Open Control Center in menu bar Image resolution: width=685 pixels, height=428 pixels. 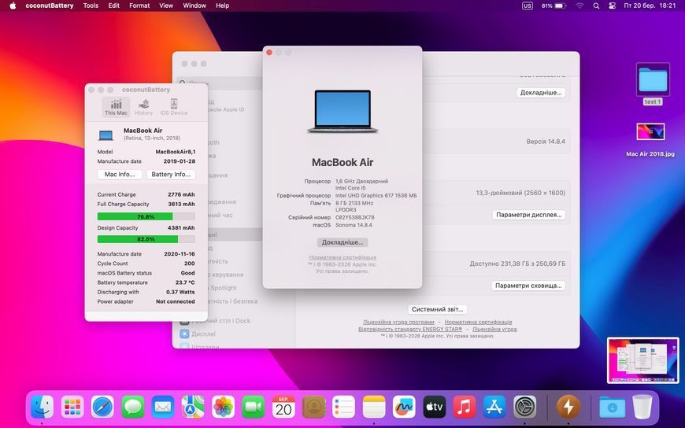pos(612,6)
